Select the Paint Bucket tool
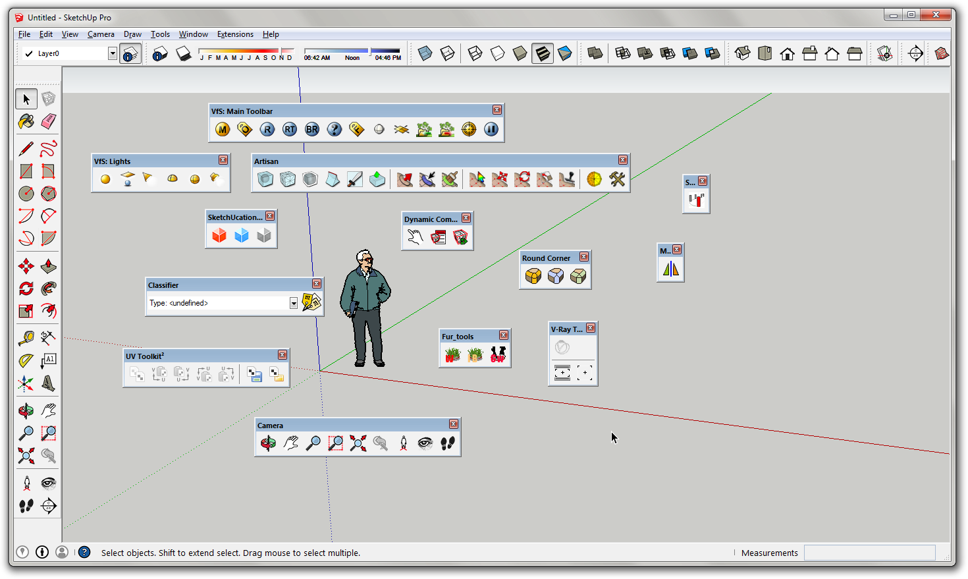 click(26, 121)
